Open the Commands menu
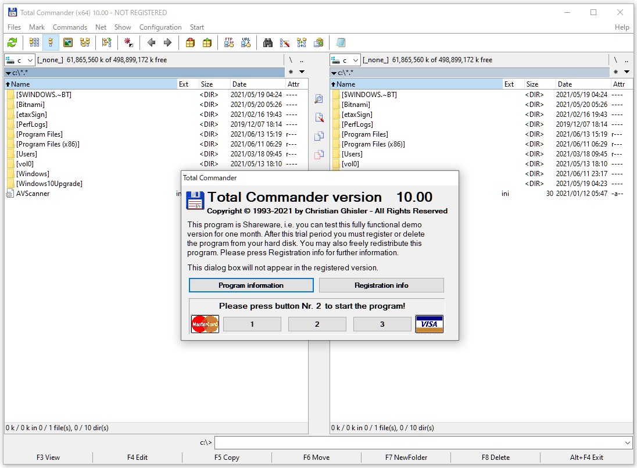The width and height of the screenshot is (637, 468). click(70, 27)
